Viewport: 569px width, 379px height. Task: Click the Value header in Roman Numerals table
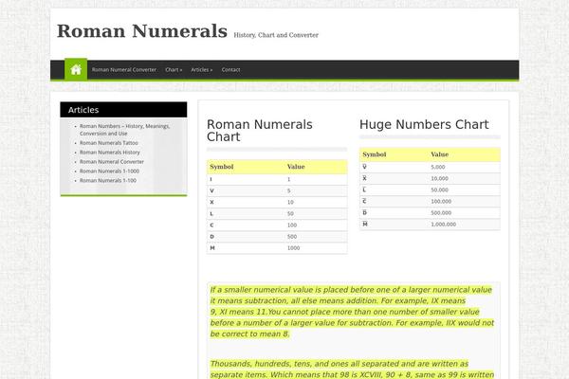[x=296, y=167]
